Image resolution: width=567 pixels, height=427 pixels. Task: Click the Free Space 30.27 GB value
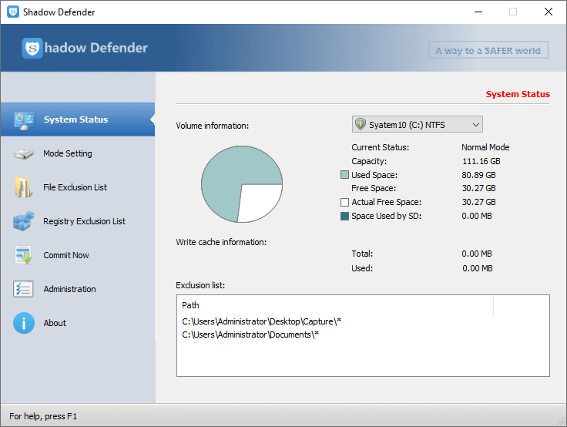478,188
